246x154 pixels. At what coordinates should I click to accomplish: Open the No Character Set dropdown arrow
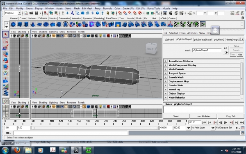(x=213, y=128)
